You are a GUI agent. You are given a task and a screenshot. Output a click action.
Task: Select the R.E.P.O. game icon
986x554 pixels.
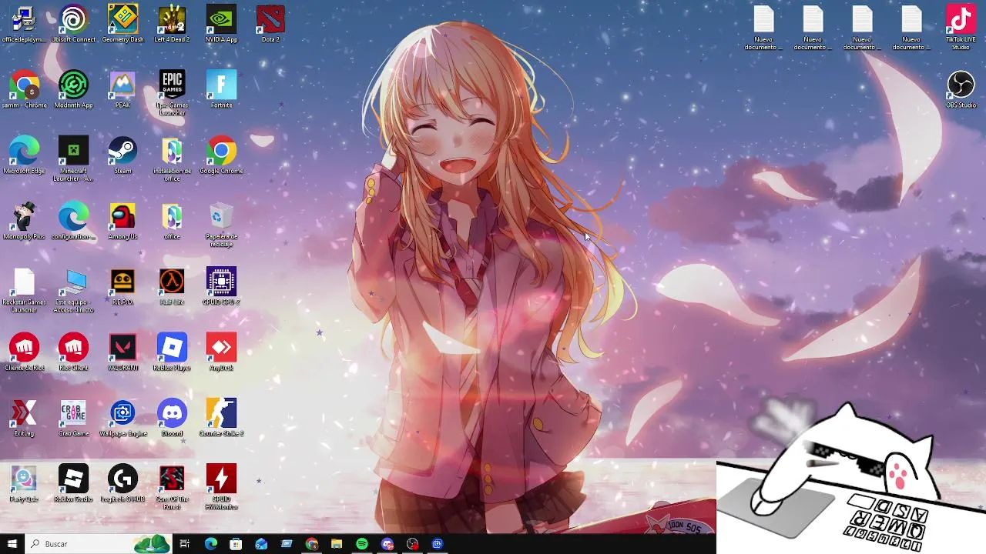coord(122,287)
